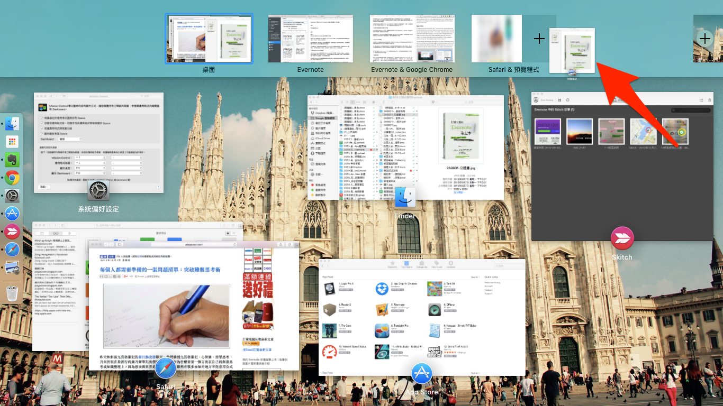Open Preview from the Dock

[12, 267]
